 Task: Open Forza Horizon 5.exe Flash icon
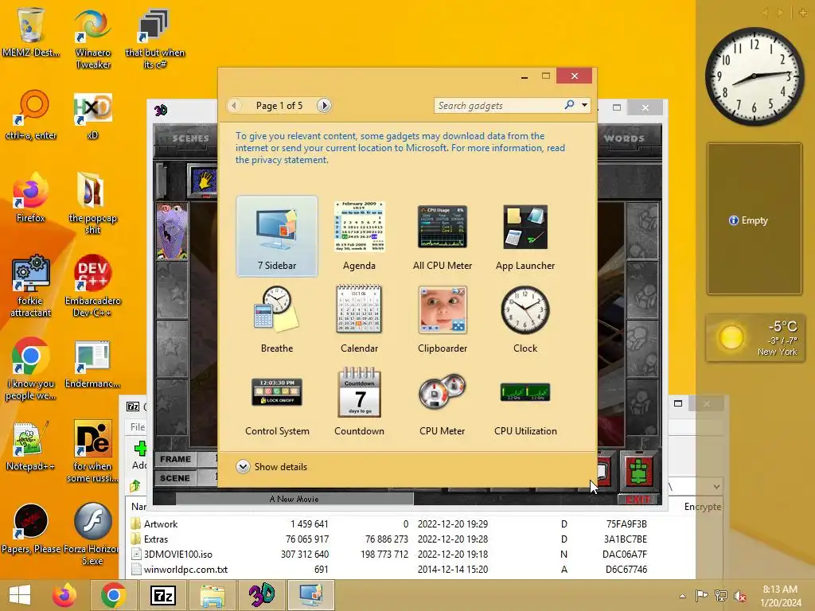[92, 533]
